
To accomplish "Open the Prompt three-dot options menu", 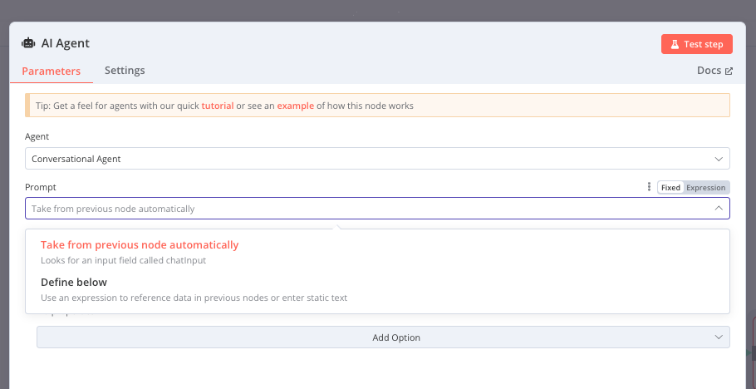I will pyautogui.click(x=649, y=187).
